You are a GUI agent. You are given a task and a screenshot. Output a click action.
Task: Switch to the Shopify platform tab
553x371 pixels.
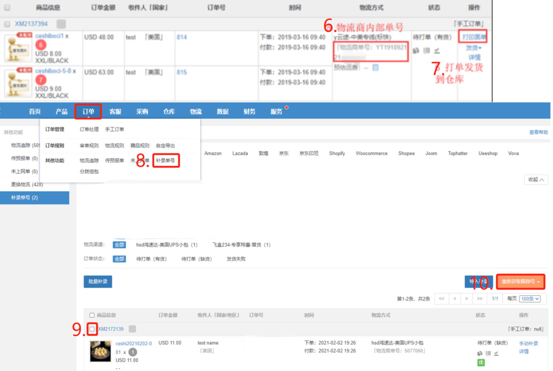tap(337, 153)
